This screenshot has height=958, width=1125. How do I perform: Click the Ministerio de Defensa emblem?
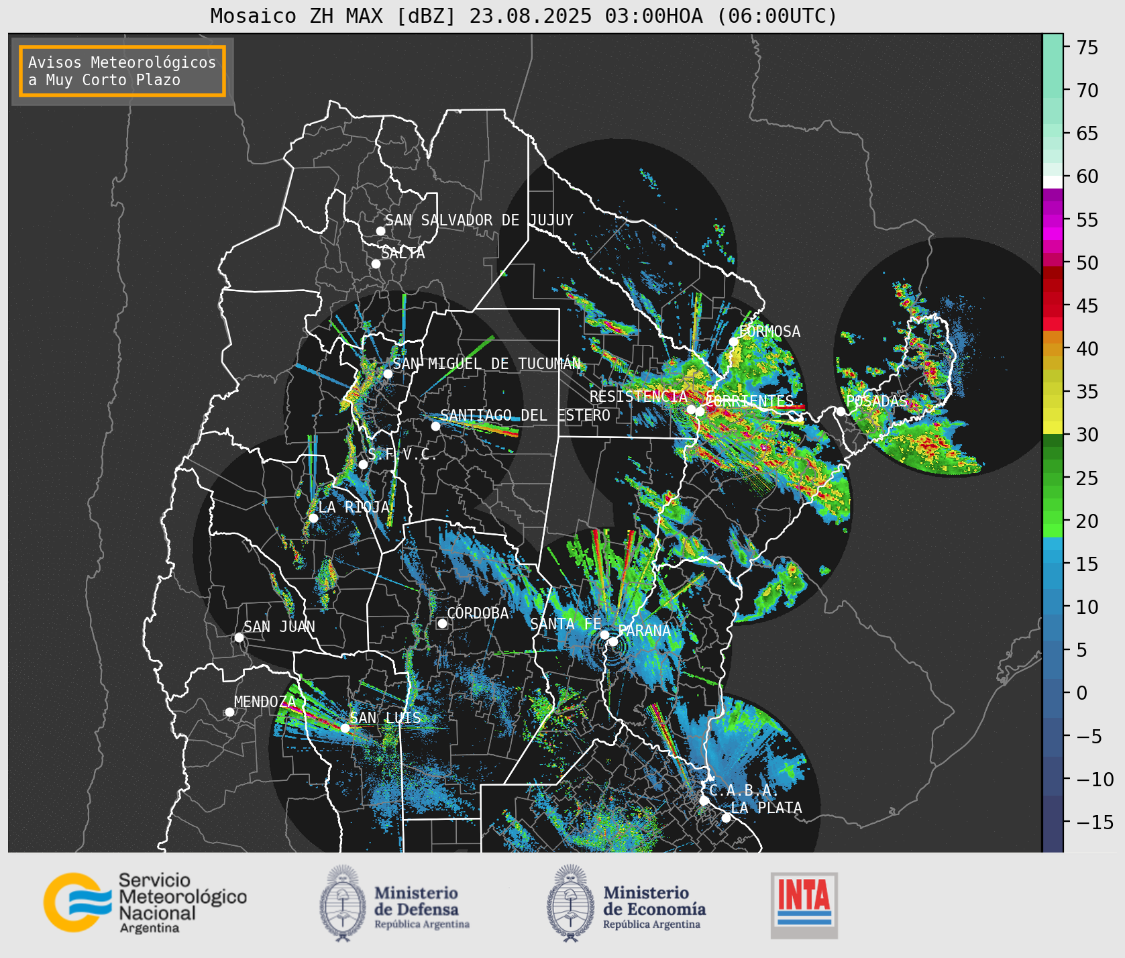click(x=343, y=903)
